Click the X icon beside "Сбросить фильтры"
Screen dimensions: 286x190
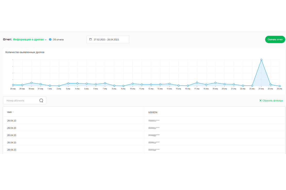coord(260,101)
